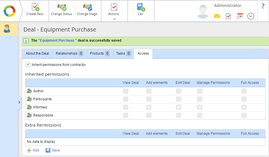
Task: Toggle Informed Edit Deal checkbox
Action: coord(179,107)
